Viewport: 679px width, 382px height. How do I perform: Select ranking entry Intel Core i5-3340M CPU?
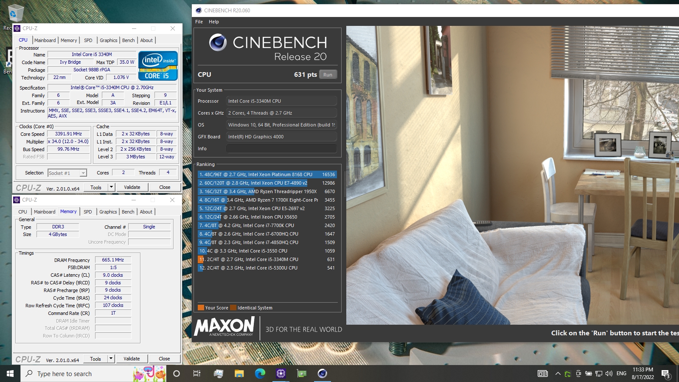pos(267,259)
